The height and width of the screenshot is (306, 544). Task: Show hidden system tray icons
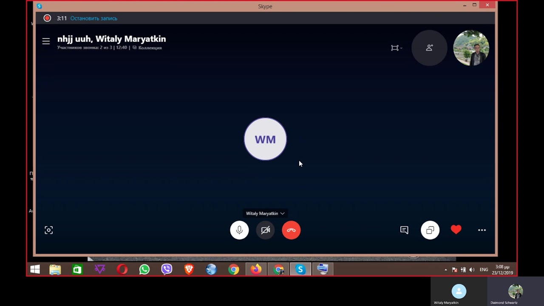(445, 270)
